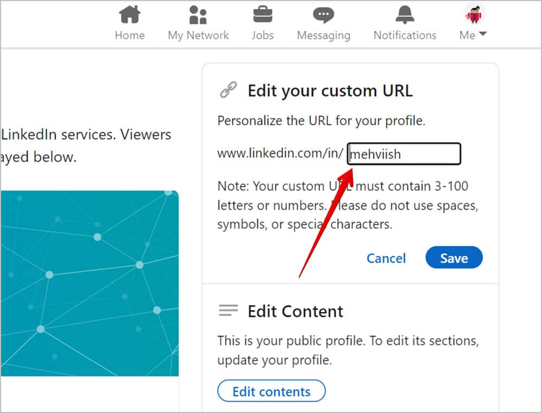Click the link chain icon beside custom URL

[x=229, y=90]
